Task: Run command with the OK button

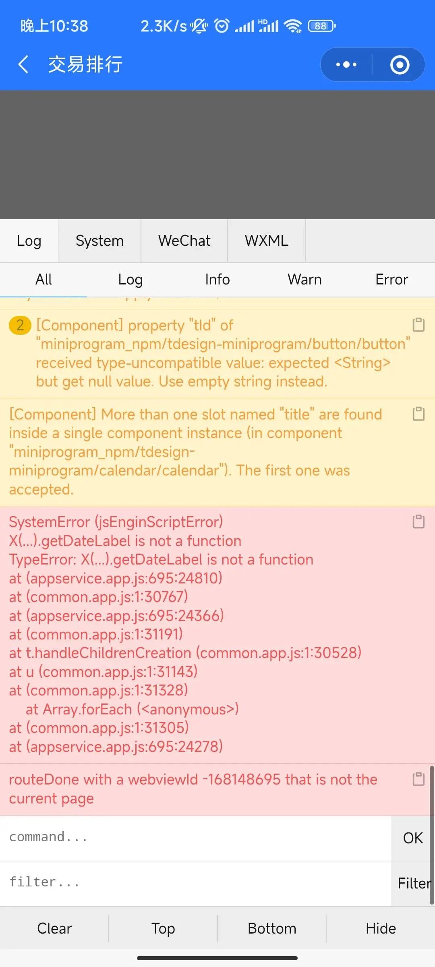Action: coord(413,838)
